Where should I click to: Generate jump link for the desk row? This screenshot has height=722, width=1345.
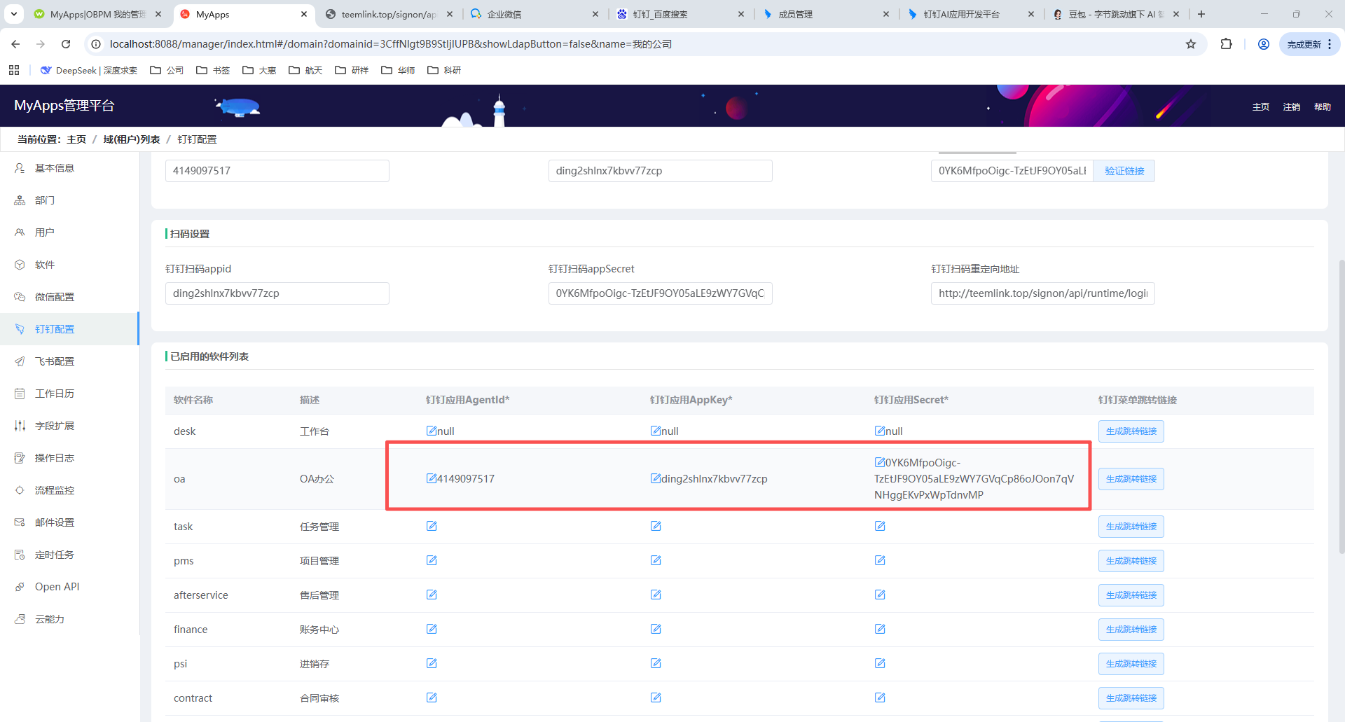pyautogui.click(x=1131, y=431)
